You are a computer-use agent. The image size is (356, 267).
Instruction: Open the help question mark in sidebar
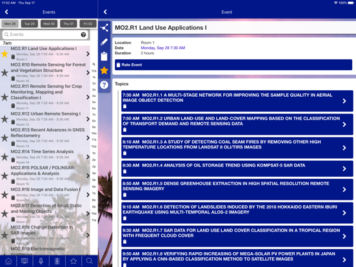pyautogui.click(x=104, y=84)
